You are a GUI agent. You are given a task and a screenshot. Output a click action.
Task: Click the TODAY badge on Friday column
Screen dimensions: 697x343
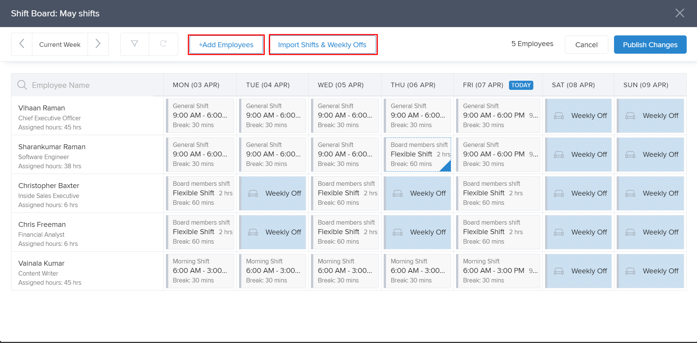click(x=521, y=85)
